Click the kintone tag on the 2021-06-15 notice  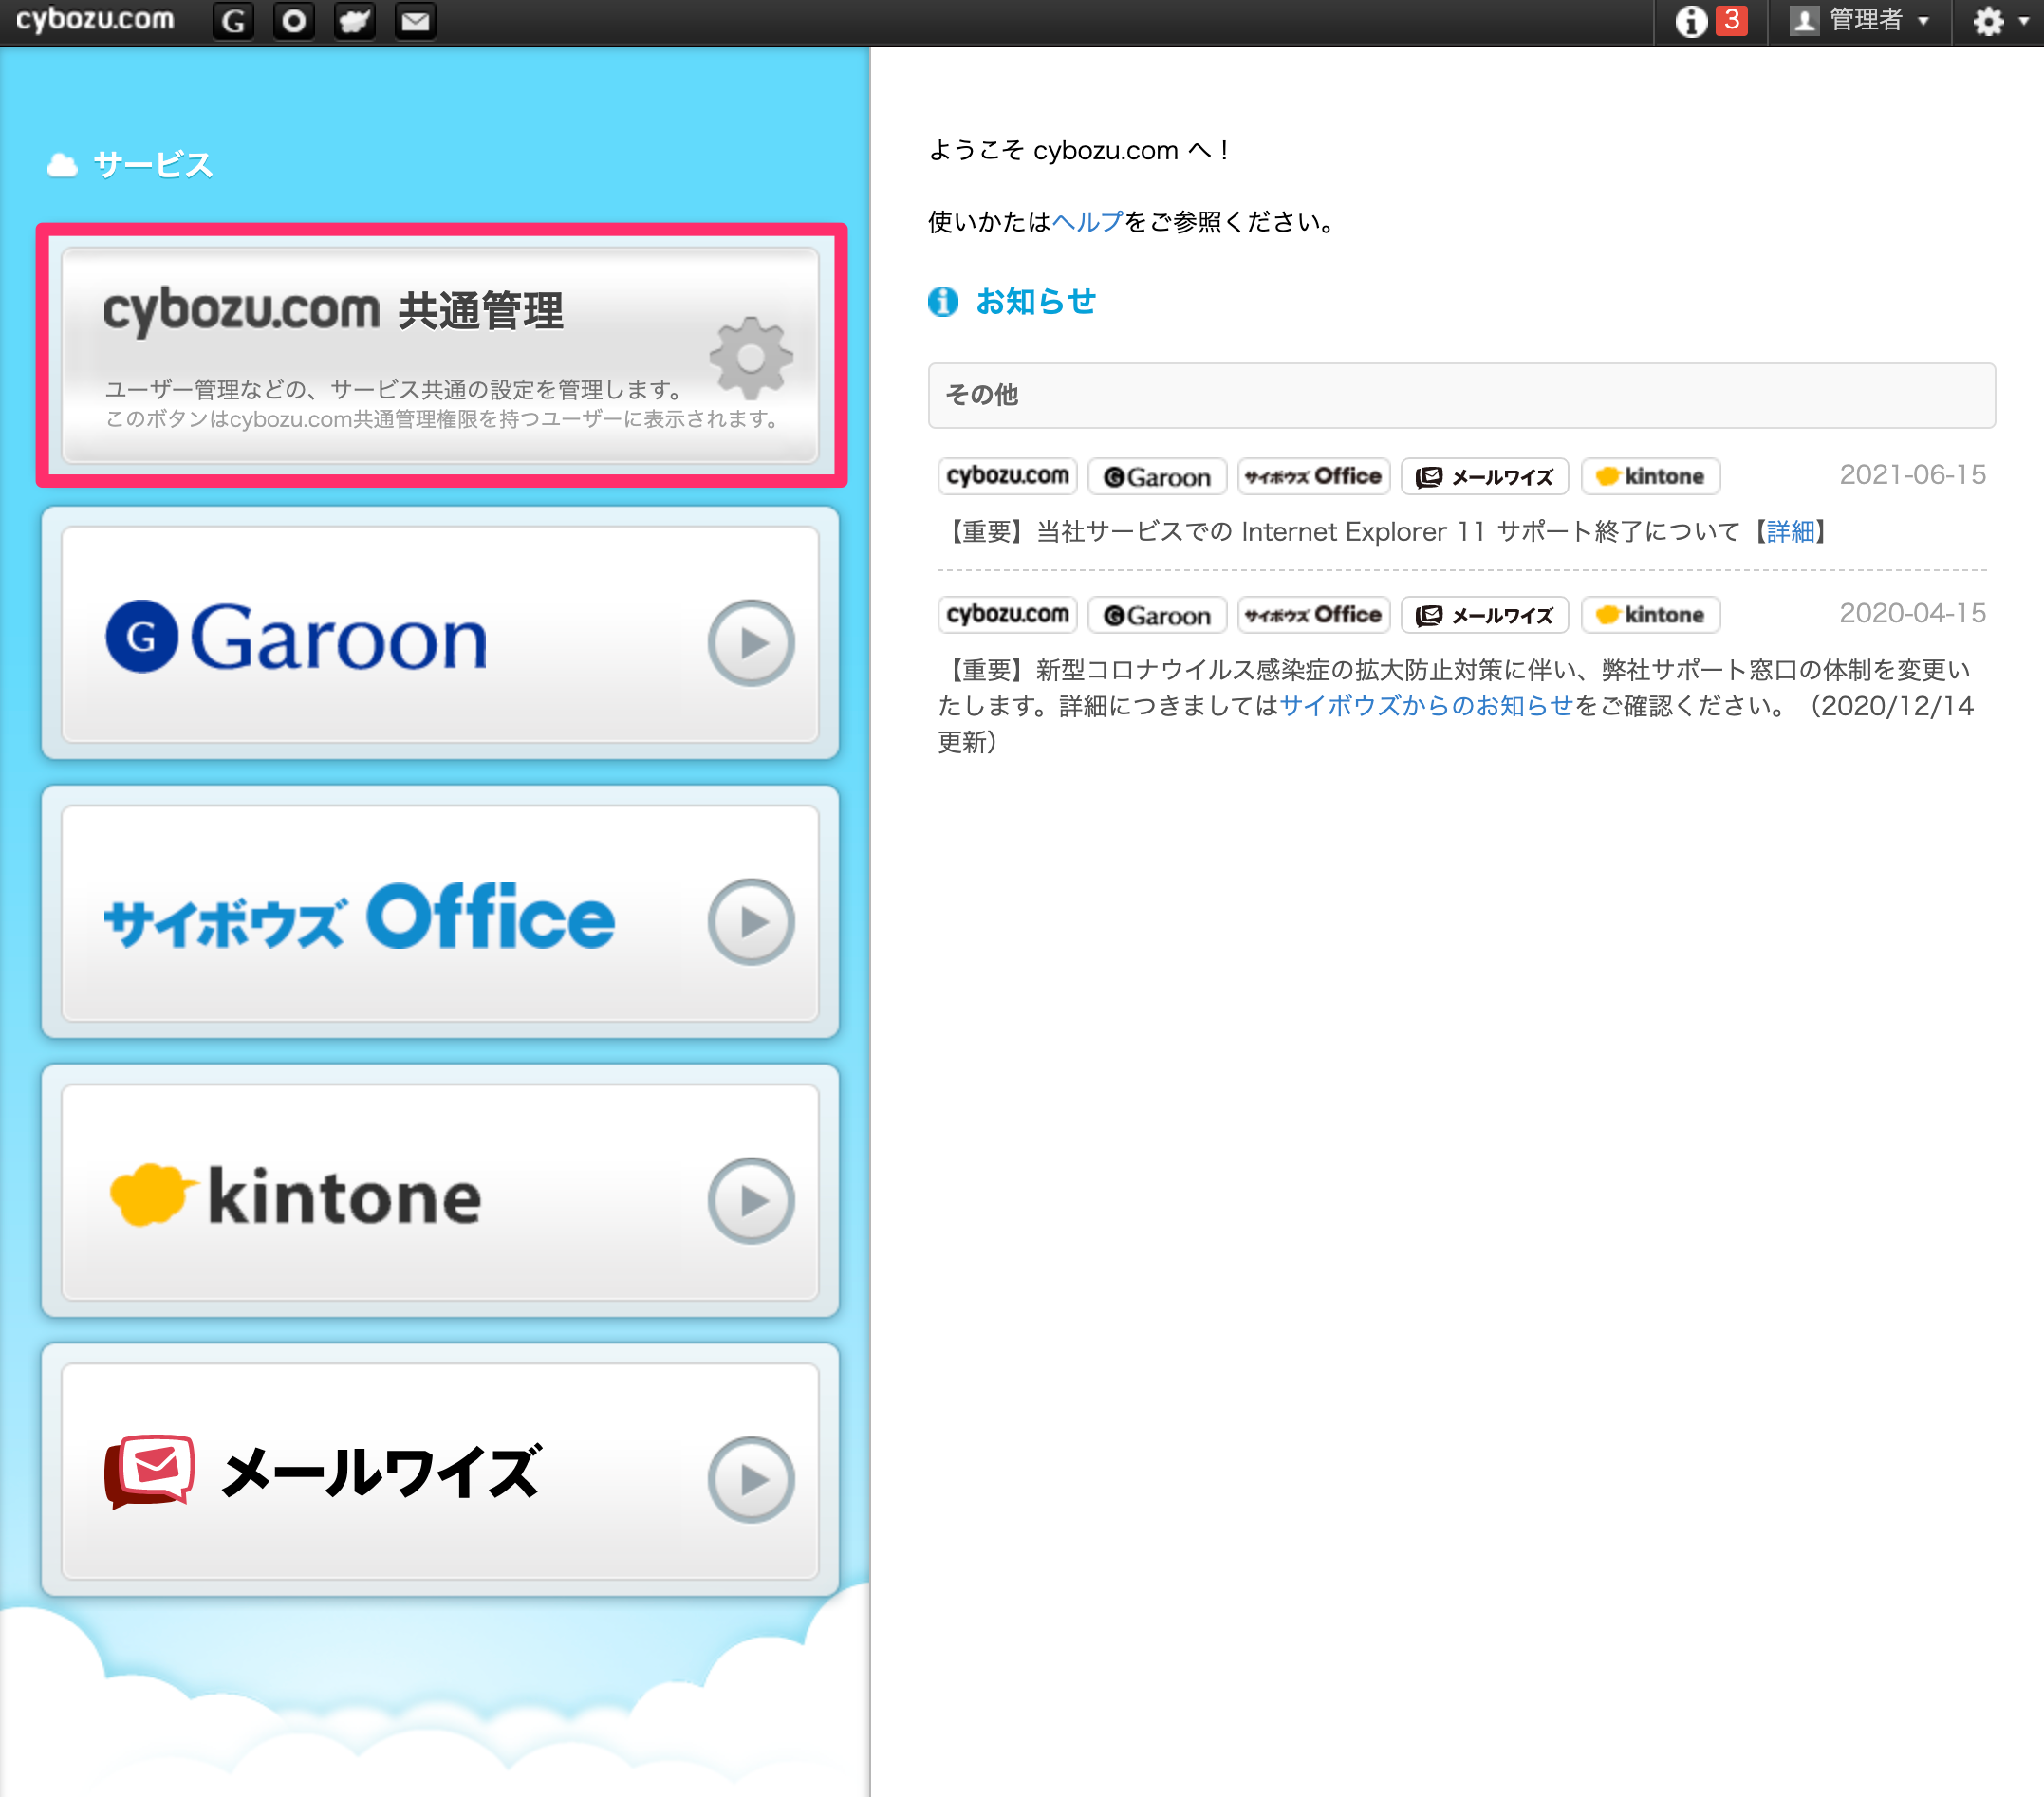pyautogui.click(x=1650, y=476)
